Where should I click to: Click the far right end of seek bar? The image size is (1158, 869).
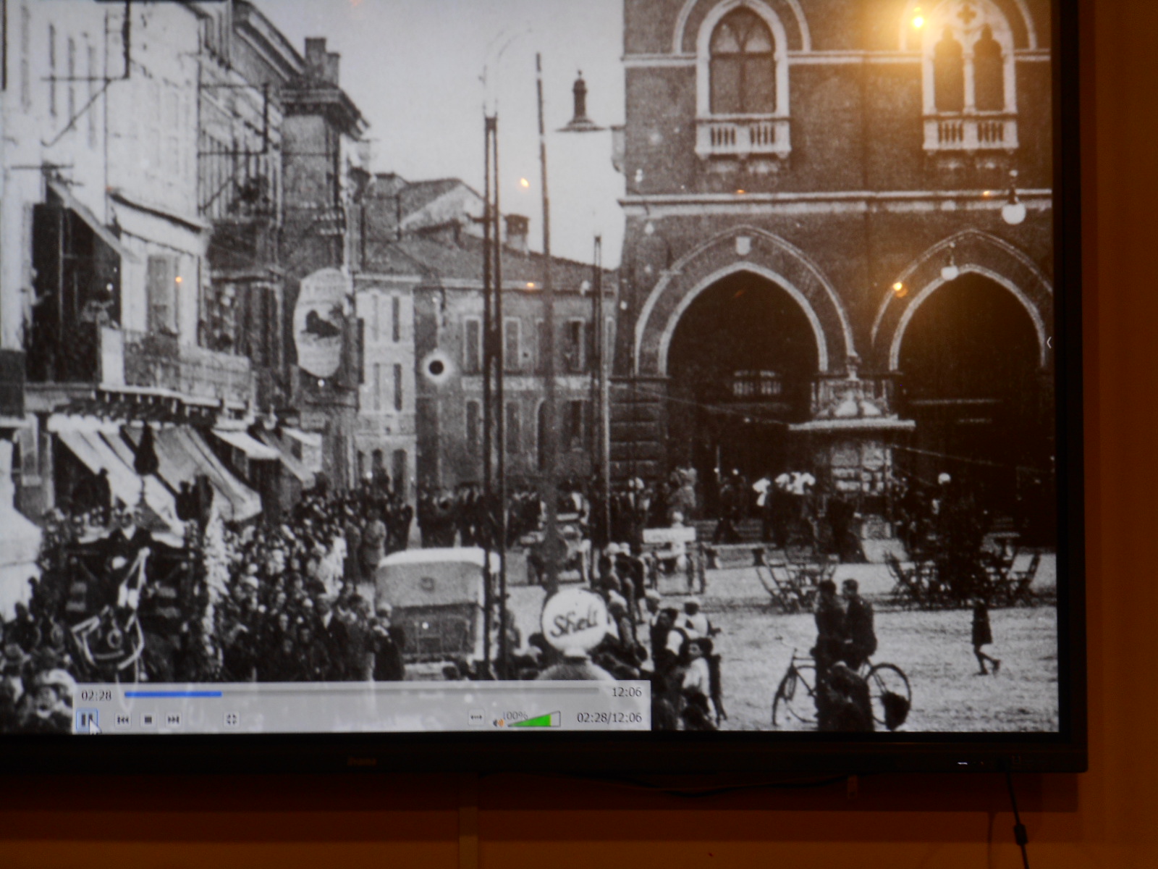tap(597, 692)
